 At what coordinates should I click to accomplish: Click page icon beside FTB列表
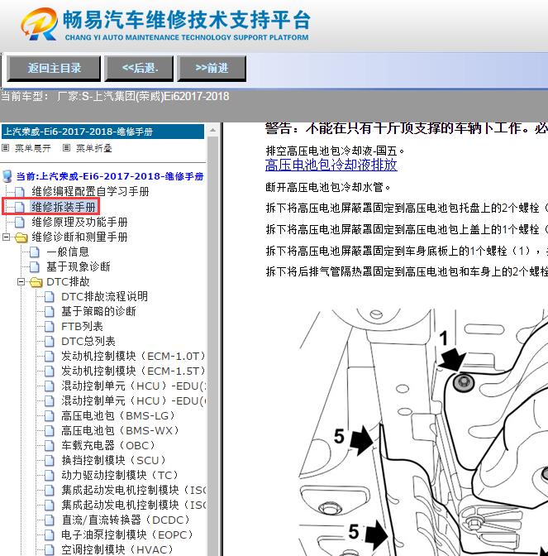[50, 327]
